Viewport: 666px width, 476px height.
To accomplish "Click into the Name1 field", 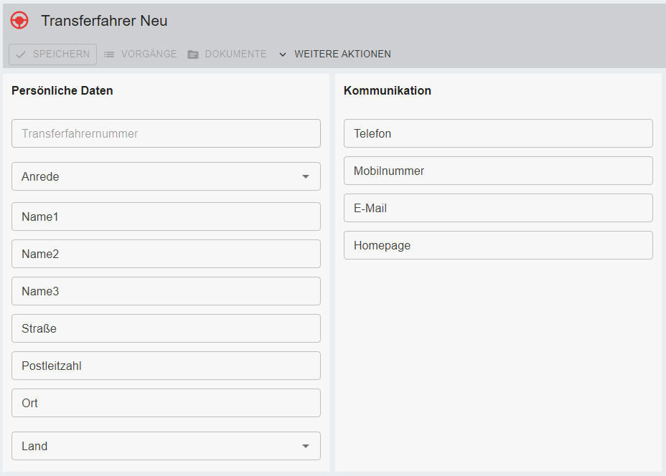I will click(166, 216).
